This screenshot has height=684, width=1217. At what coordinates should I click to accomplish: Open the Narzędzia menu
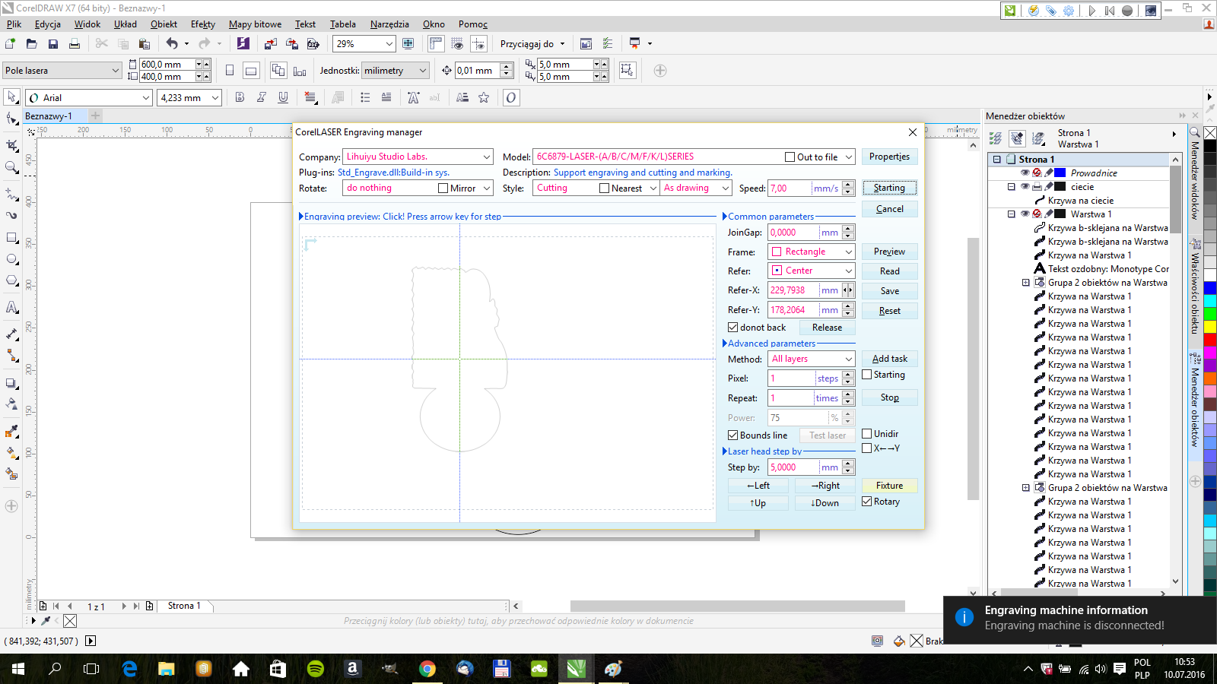point(389,24)
